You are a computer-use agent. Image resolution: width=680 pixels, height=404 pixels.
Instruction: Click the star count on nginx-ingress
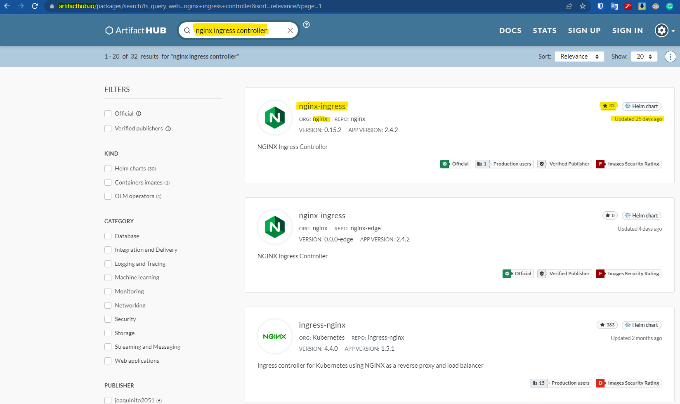coord(608,106)
